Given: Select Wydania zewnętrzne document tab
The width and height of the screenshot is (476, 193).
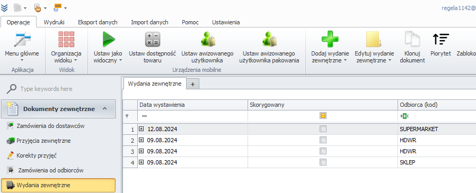Looking at the screenshot, I should [x=155, y=84].
